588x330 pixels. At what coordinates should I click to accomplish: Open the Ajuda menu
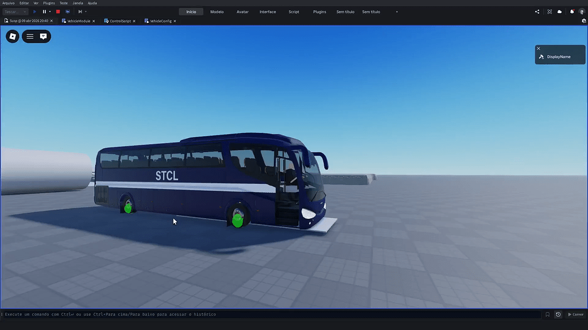pyautogui.click(x=92, y=3)
